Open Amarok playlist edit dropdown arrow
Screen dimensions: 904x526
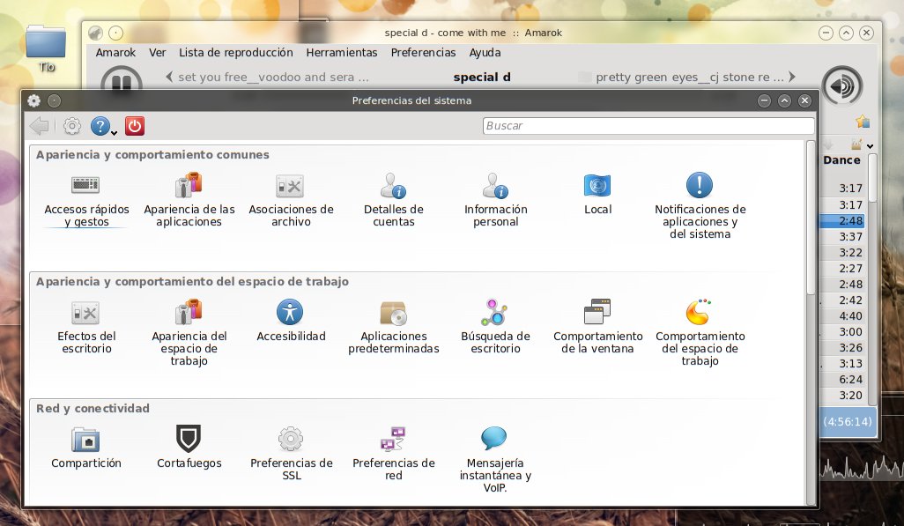pyautogui.click(x=870, y=146)
